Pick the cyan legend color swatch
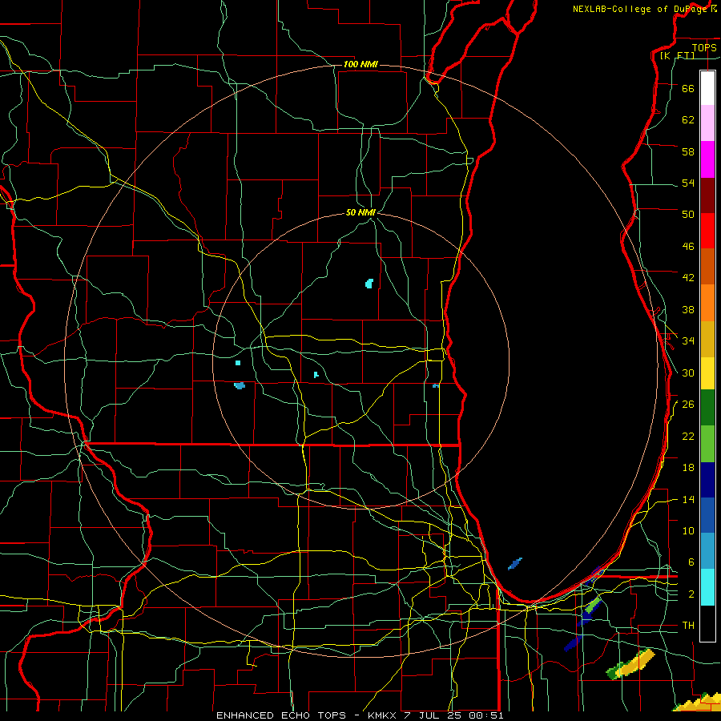This screenshot has width=721, height=721. tap(707, 587)
